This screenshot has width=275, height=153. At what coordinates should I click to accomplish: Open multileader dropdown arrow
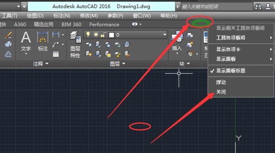tap(63, 45)
